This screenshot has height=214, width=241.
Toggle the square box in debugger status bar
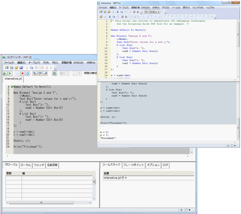[186, 210]
